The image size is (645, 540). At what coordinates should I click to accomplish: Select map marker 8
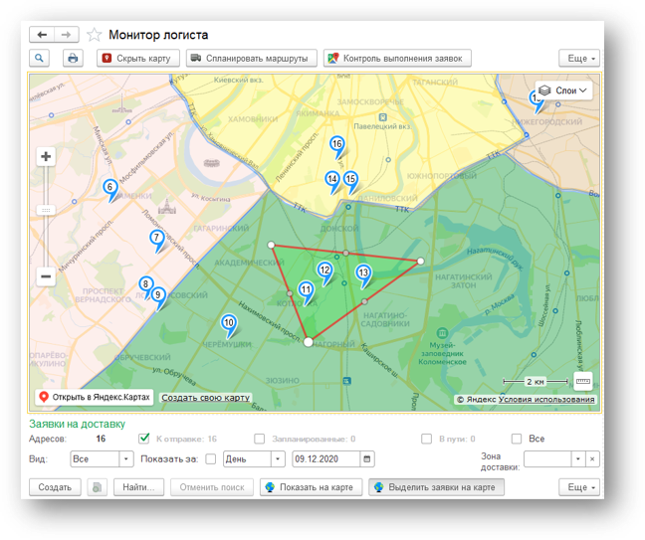pos(145,283)
